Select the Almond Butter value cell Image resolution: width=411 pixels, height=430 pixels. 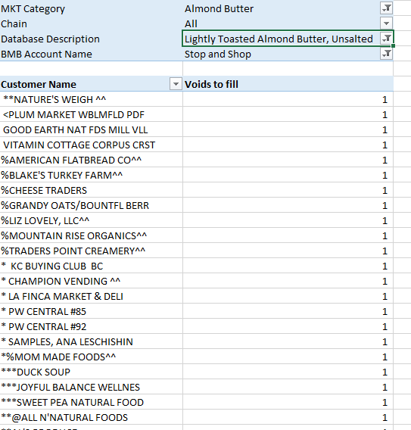pos(288,8)
